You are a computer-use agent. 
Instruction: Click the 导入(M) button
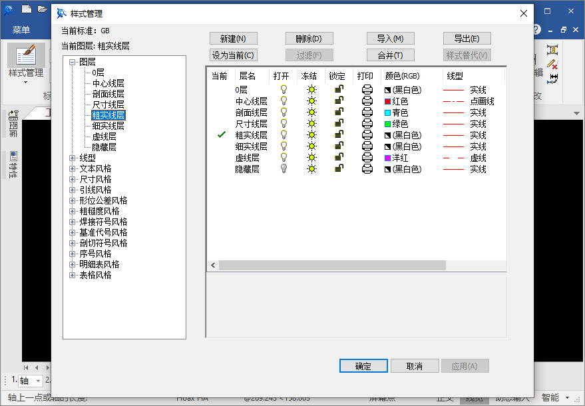coord(390,39)
